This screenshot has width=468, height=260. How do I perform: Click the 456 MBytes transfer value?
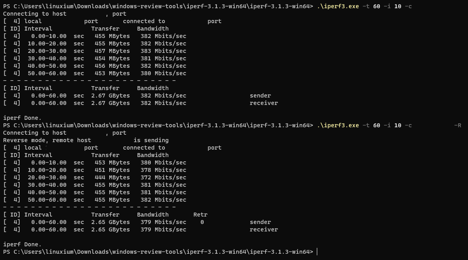pos(112,66)
